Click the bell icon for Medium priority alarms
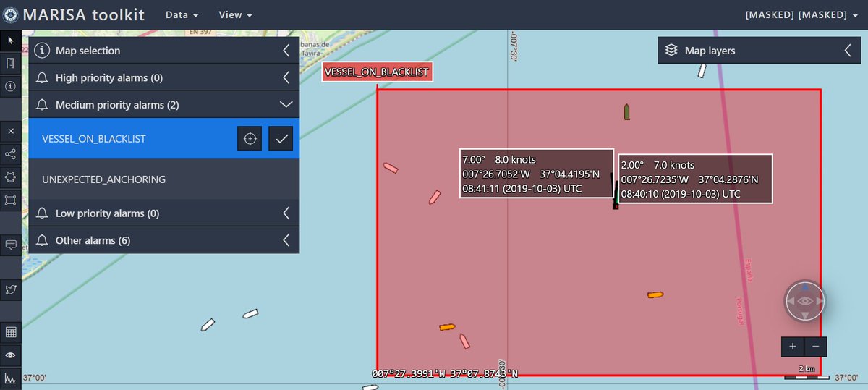This screenshot has height=390, width=868. pyautogui.click(x=43, y=105)
